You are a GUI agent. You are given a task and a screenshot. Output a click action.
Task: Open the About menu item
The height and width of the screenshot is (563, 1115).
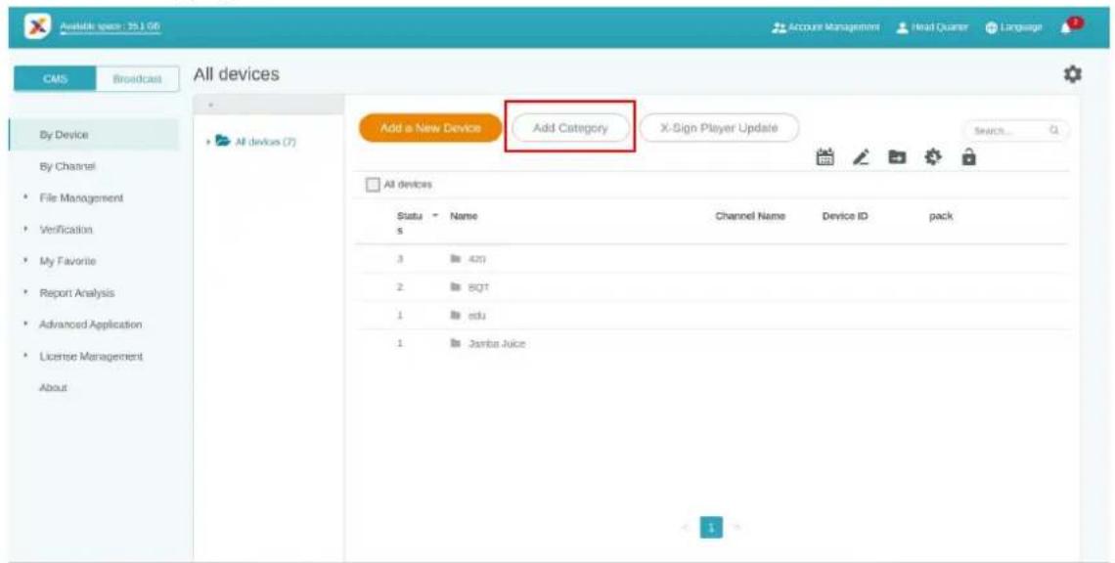pos(54,388)
